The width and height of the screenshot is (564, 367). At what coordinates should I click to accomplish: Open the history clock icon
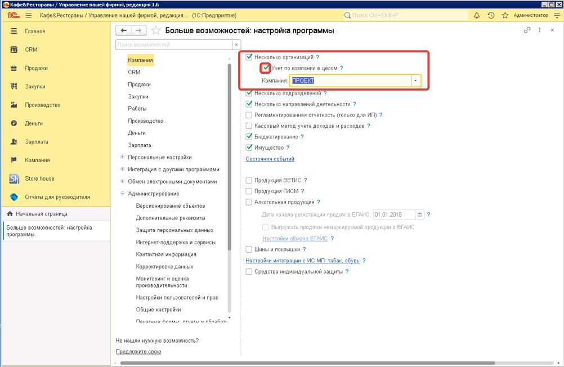[x=491, y=15]
